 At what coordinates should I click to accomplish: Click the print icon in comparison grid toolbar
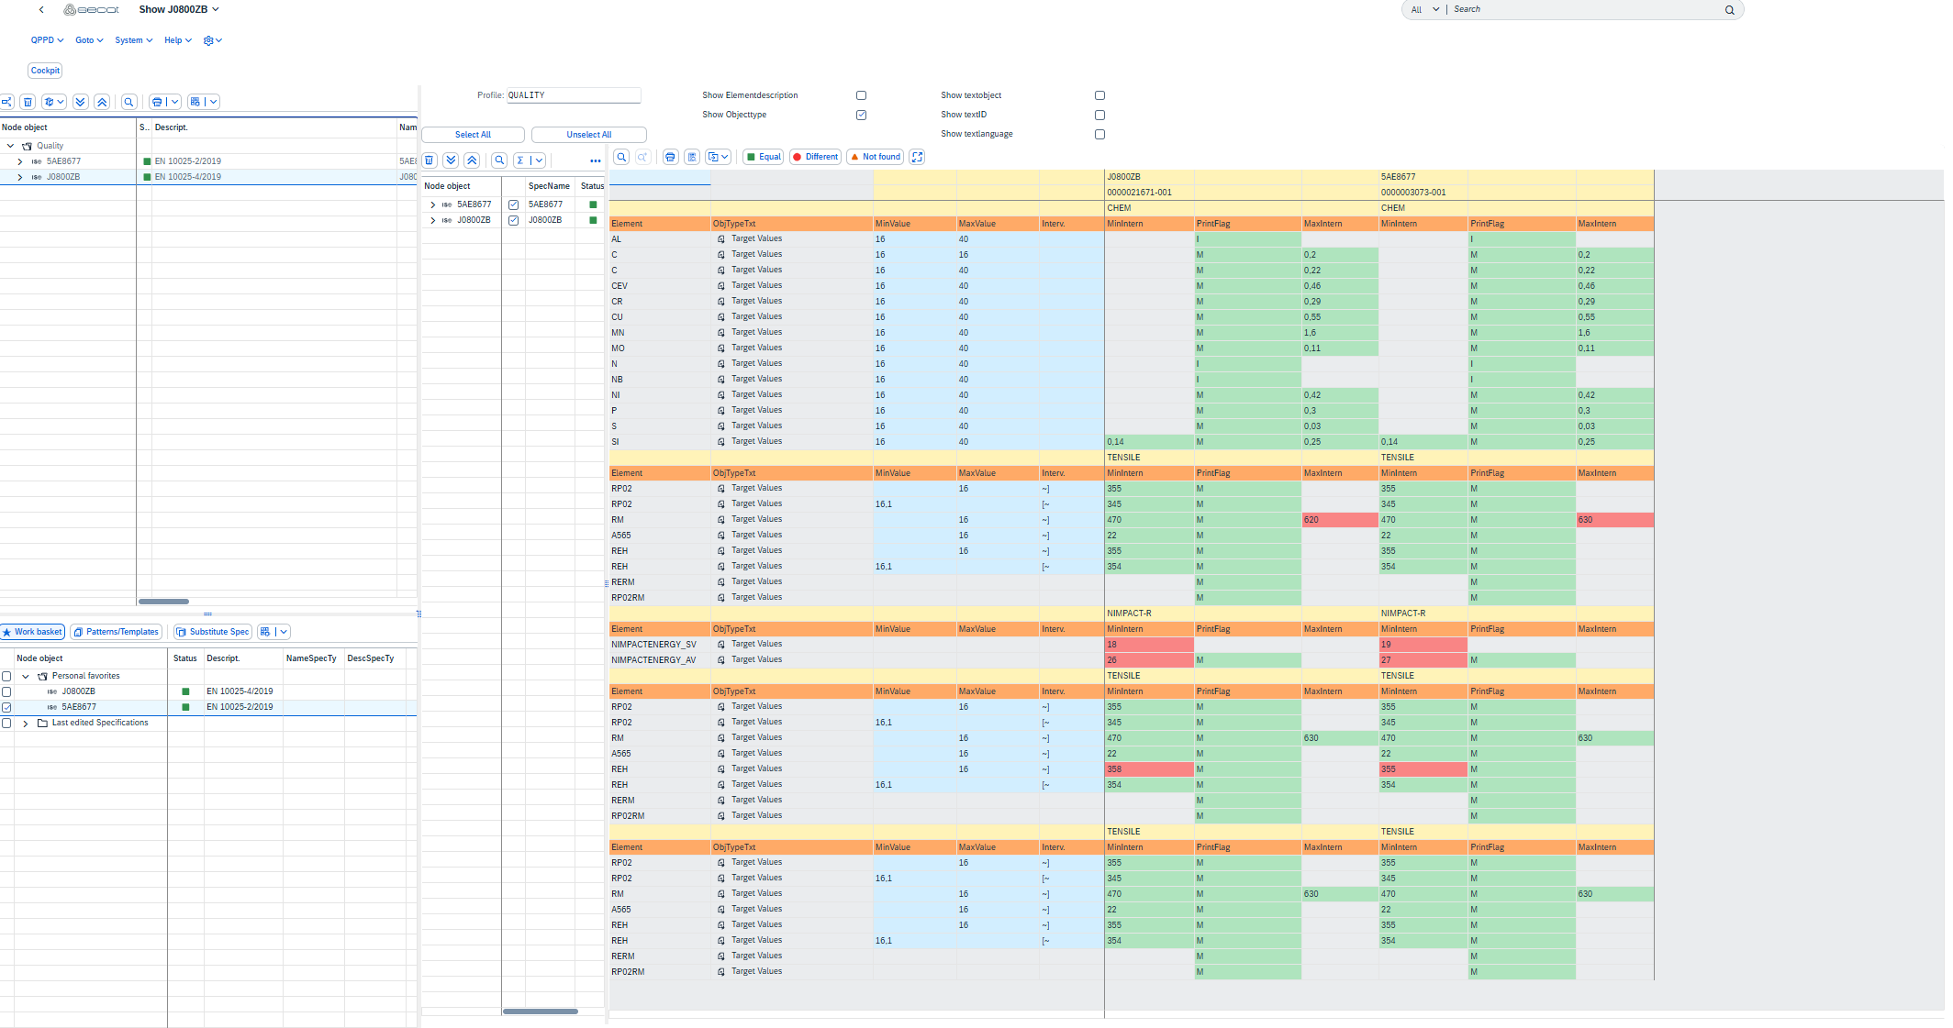(670, 157)
